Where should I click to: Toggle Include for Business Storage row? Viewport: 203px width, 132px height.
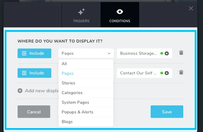coord(34,53)
